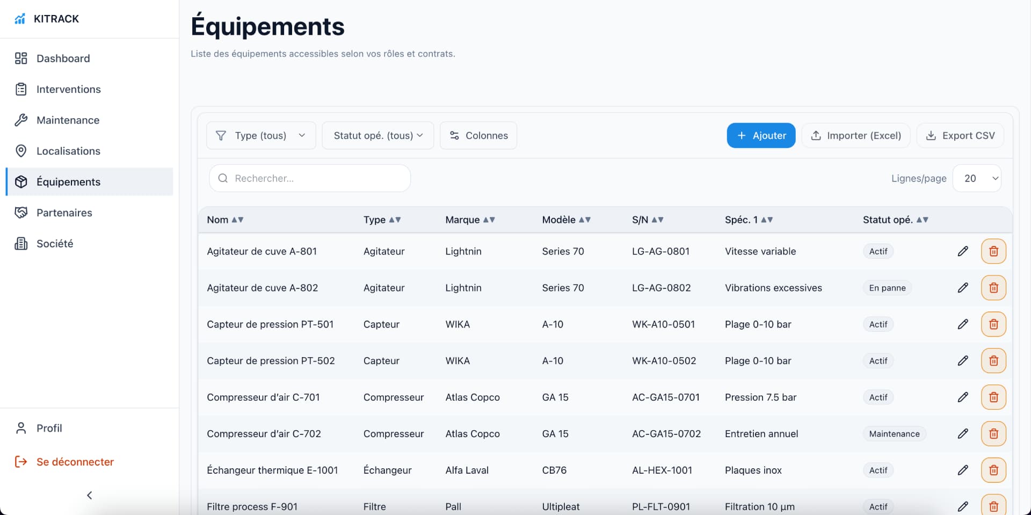1031x515 pixels.
Task: Open the Colonnes column settings
Action: tap(478, 135)
